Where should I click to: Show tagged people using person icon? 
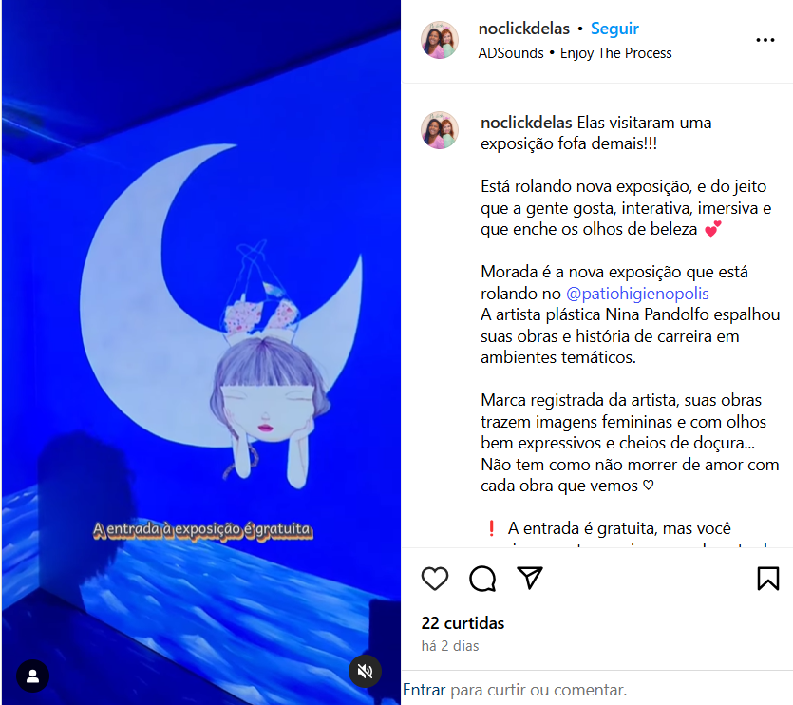[33, 676]
